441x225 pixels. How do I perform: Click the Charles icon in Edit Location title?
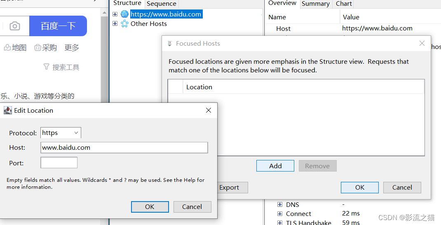pyautogui.click(x=8, y=110)
